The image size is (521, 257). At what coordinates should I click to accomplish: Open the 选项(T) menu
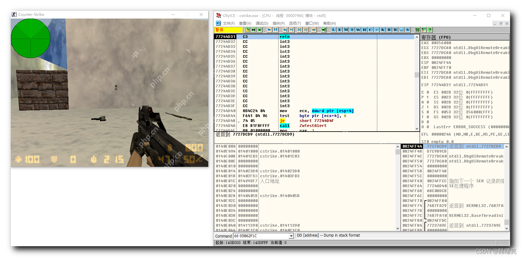point(295,23)
